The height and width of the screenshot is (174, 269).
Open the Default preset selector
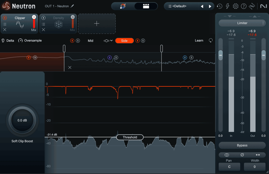coord(179,7)
